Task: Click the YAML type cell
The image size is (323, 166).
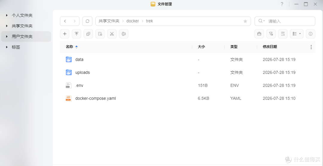Action: pos(236,98)
